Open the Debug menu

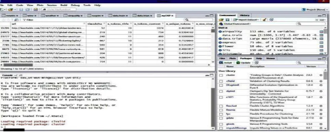coord(75,5)
